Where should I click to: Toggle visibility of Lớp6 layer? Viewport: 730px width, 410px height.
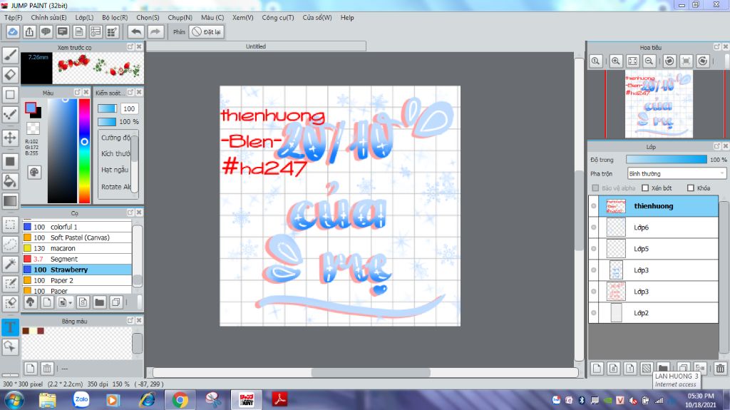pyautogui.click(x=594, y=227)
